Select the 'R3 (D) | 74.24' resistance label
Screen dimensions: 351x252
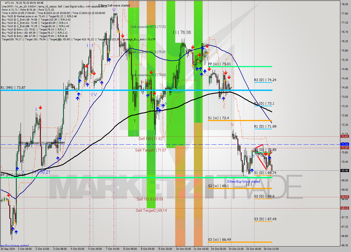(x=265, y=80)
